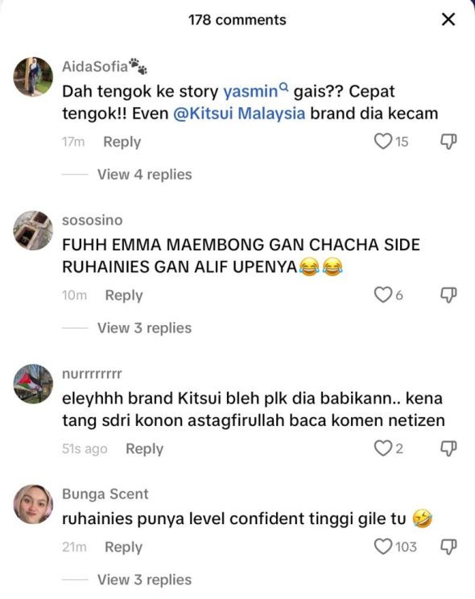475x599 pixels.
Task: Open the yasmin search link
Action: [255, 91]
